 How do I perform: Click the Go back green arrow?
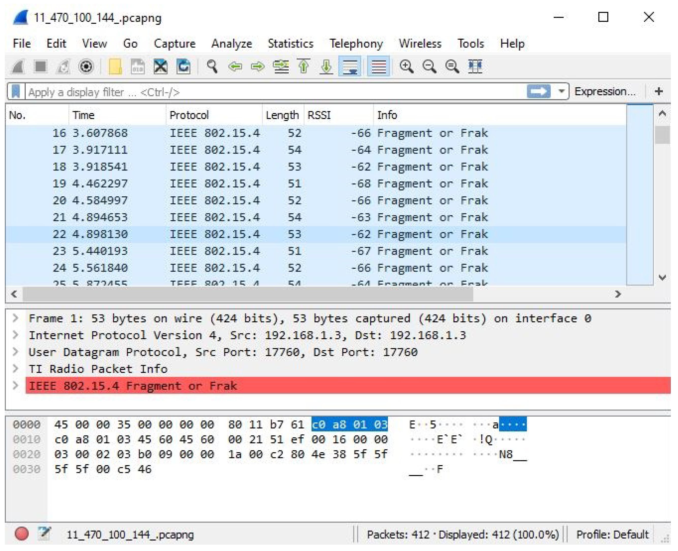pyautogui.click(x=235, y=67)
